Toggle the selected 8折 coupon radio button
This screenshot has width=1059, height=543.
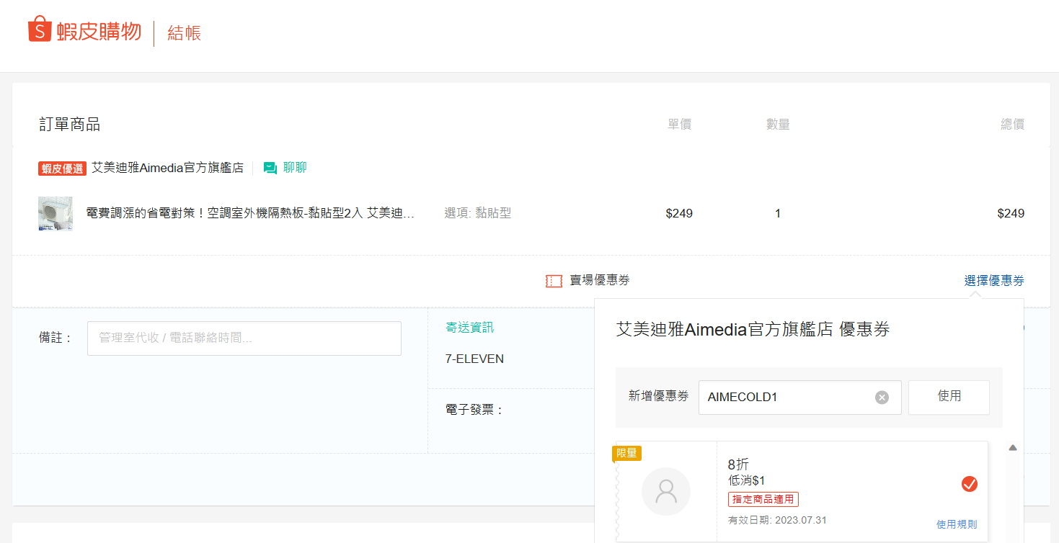click(x=970, y=485)
